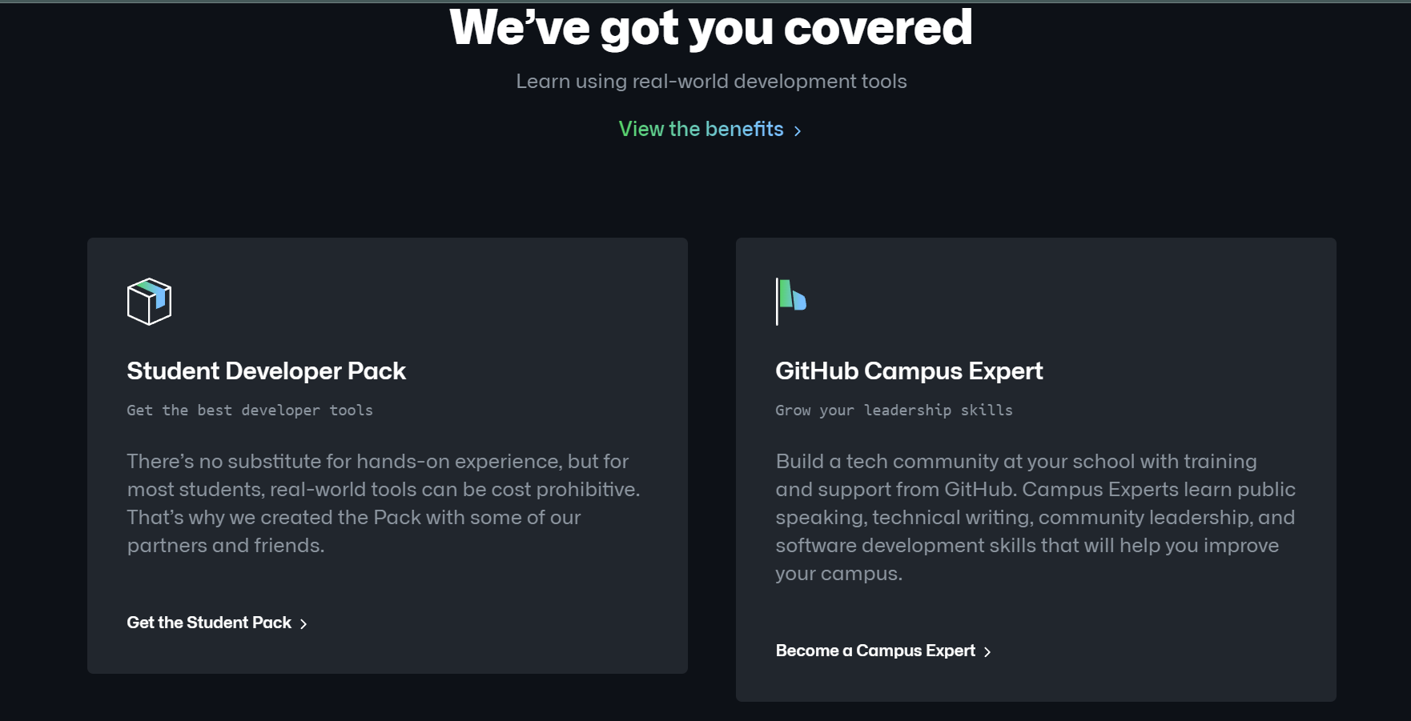Select the green face of the package icon
The width and height of the screenshot is (1411, 721).
click(x=144, y=286)
